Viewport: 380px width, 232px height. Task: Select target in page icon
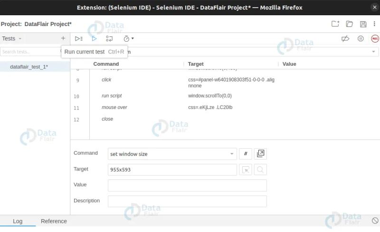tap(245, 170)
